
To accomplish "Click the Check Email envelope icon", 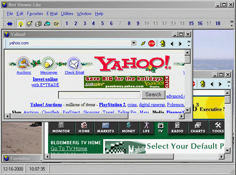I will [74, 63].
